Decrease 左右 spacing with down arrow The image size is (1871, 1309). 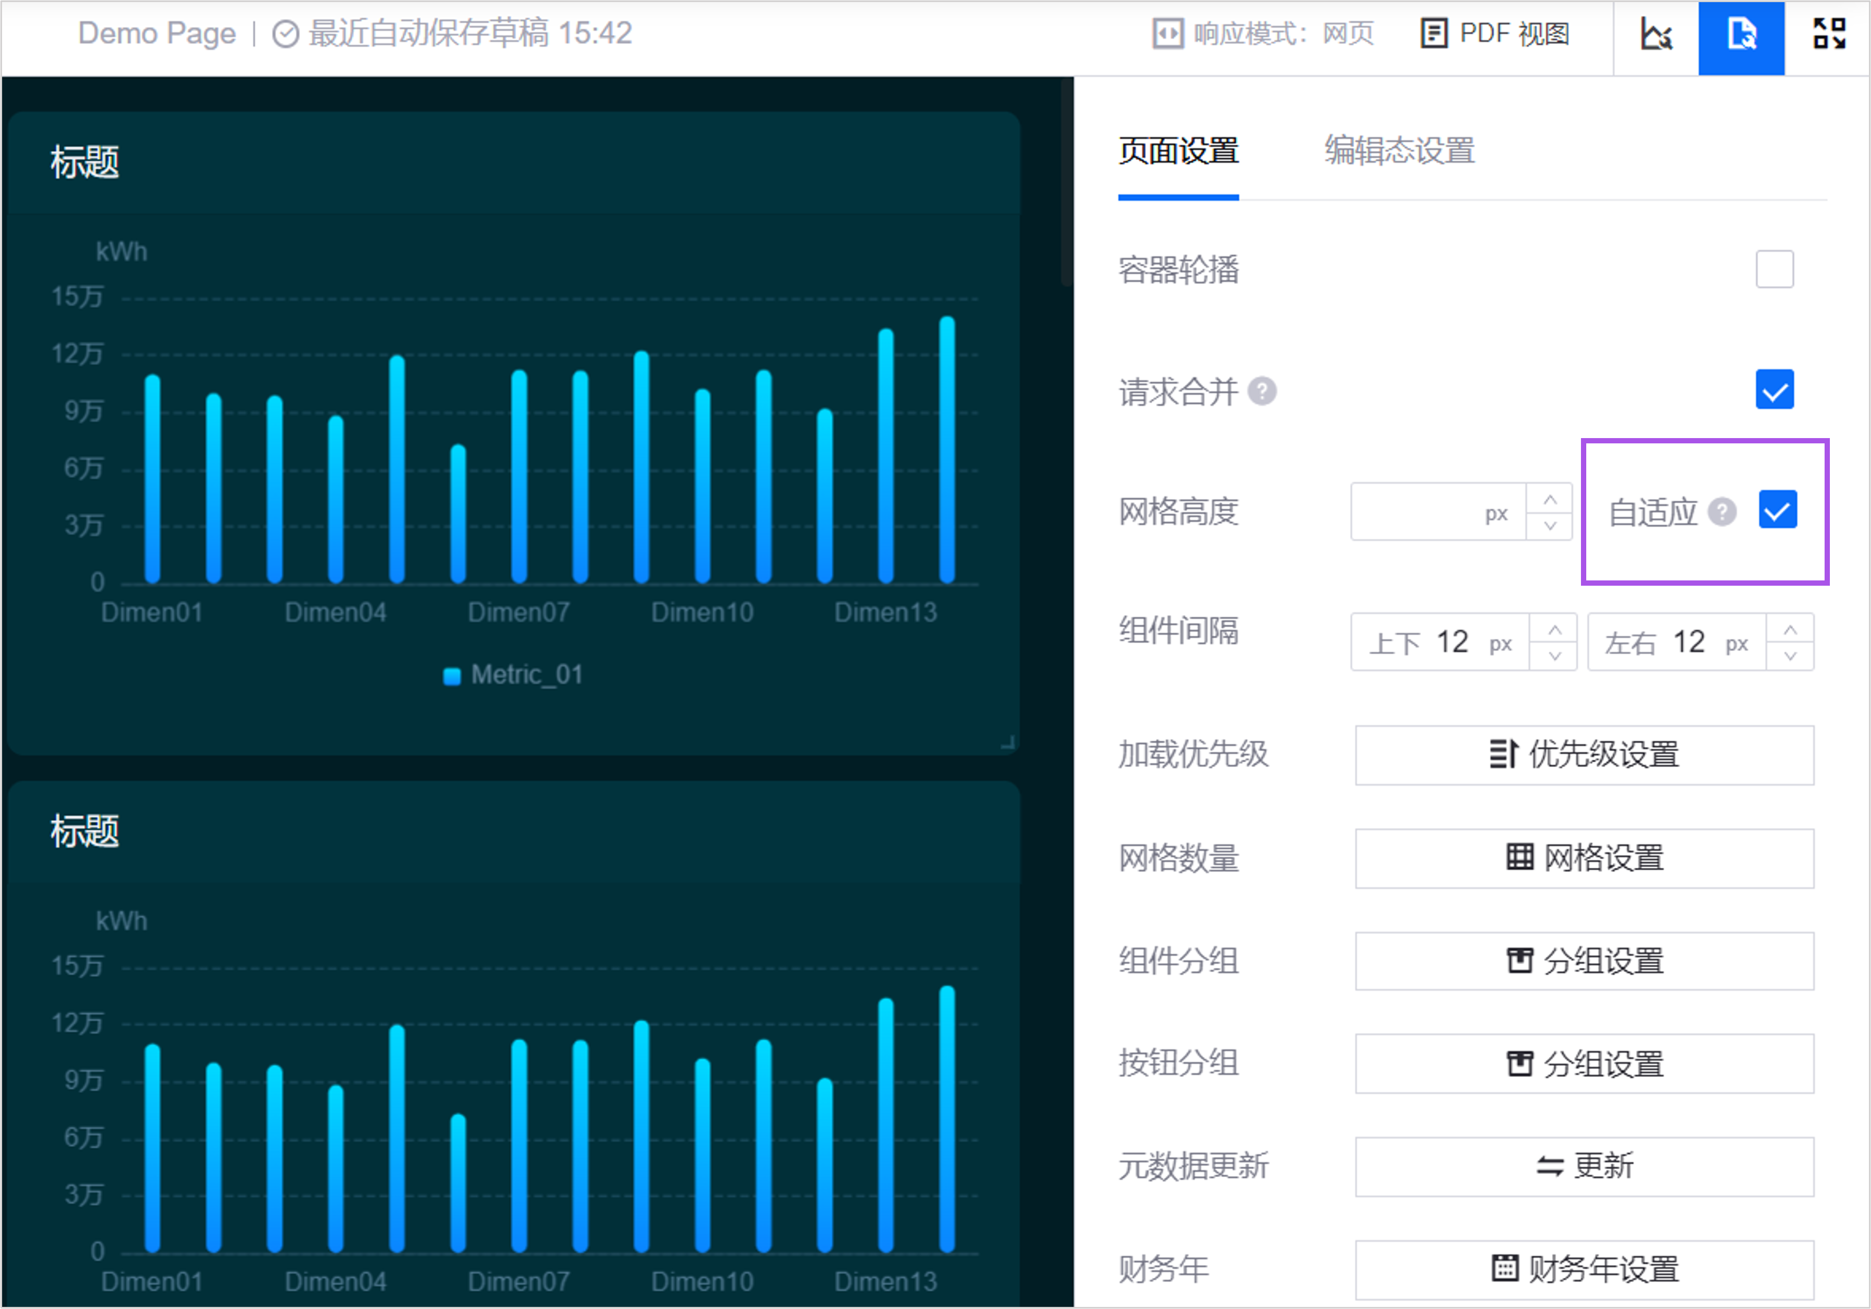coord(1790,656)
